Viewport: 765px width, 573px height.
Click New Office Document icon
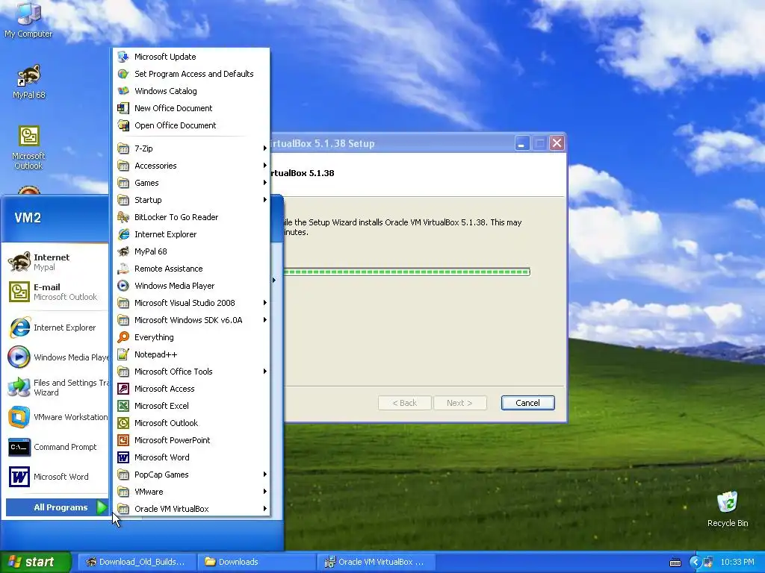pos(123,108)
